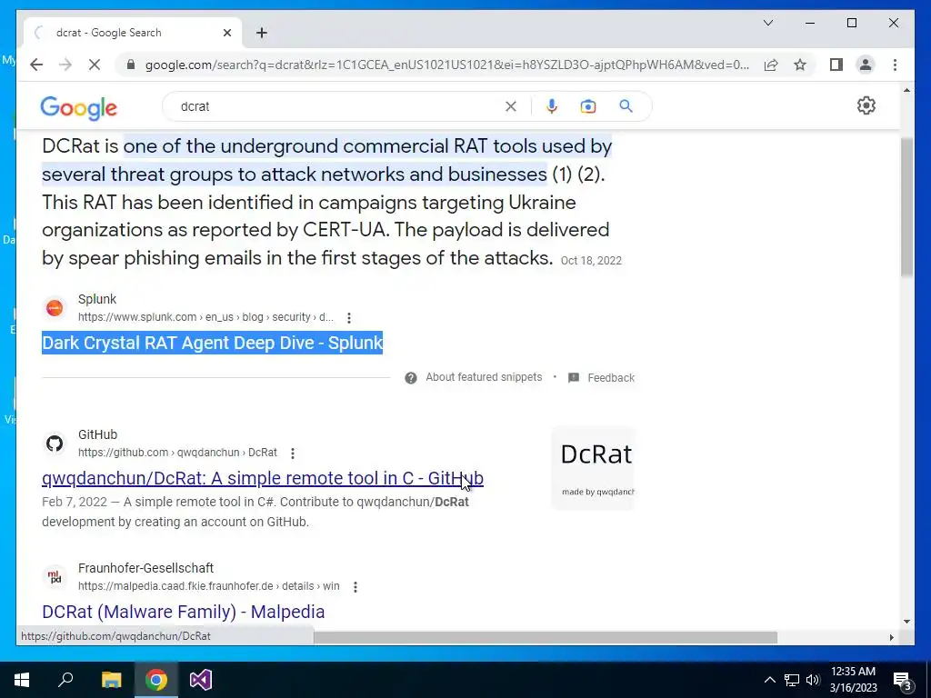Stop loading the page with the X button
This screenshot has width=931, height=698.
95,65
